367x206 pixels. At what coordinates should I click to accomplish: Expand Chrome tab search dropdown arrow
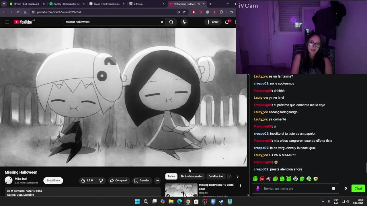4,4
